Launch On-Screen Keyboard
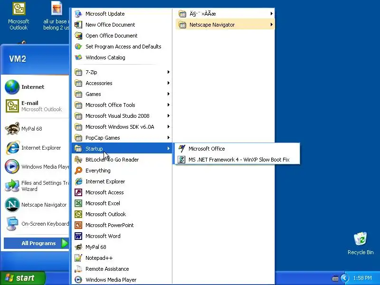Screen dimensions: 380x285 (x=36, y=224)
